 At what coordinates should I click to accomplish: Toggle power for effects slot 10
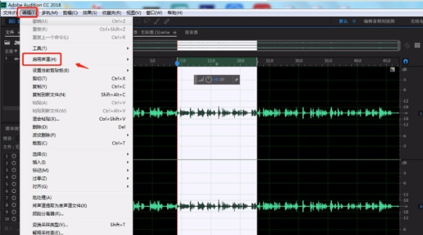pos(14,219)
